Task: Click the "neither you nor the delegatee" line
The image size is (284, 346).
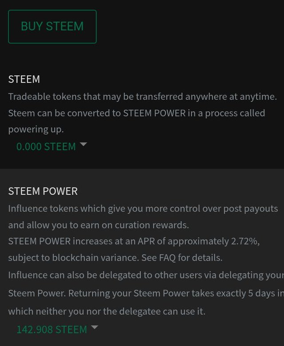Action: click(x=106, y=311)
